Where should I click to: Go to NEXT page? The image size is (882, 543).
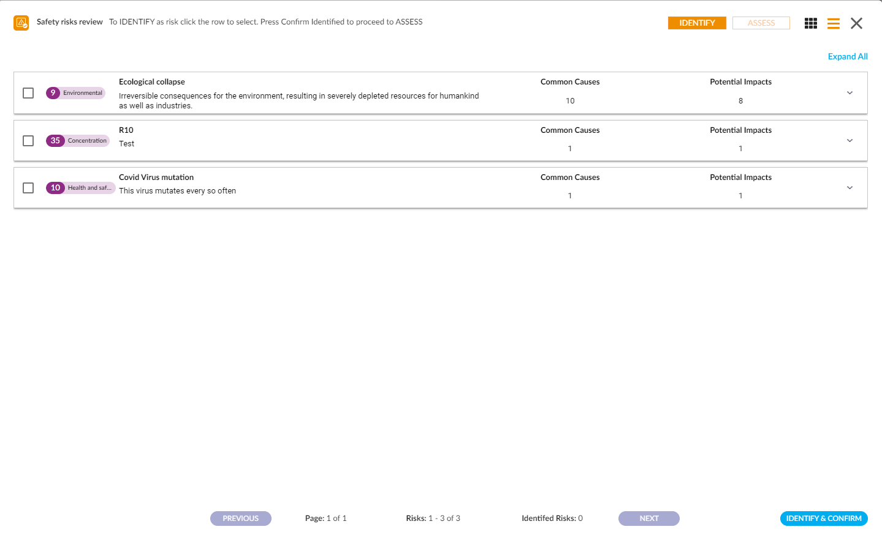(649, 519)
